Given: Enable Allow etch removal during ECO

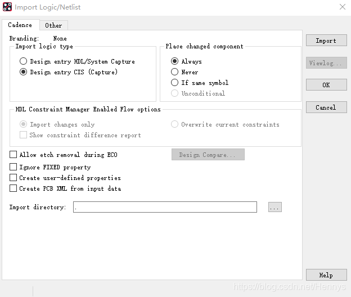Looking at the screenshot, I should point(13,155).
